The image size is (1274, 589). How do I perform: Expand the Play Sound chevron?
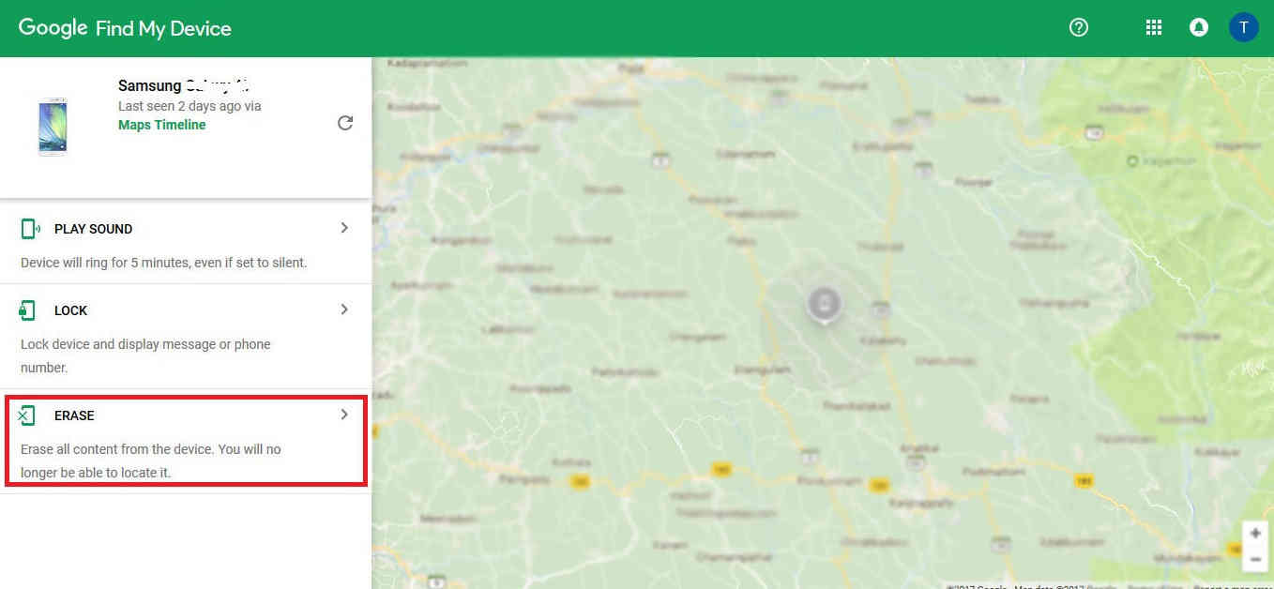[x=344, y=228]
